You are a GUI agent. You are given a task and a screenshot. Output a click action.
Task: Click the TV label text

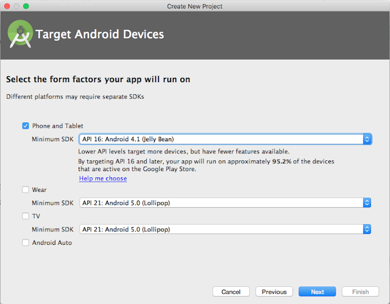[36, 216]
